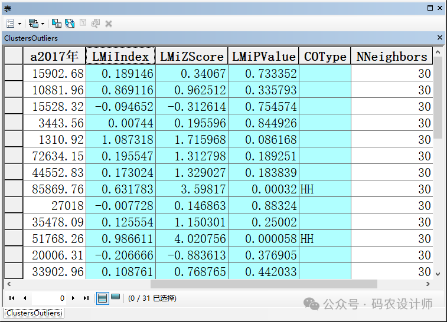The width and height of the screenshot is (447, 322).
Task: Go to the first record
Action: 11,298
